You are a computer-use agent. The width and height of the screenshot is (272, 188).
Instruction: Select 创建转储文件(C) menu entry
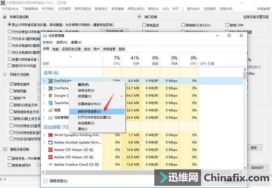(x=97, y=104)
